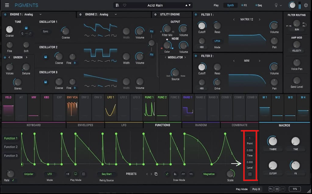Image resolution: width=312 pixels, height=194 pixels.
Task: Click the Unipolar button
Action: (29, 174)
